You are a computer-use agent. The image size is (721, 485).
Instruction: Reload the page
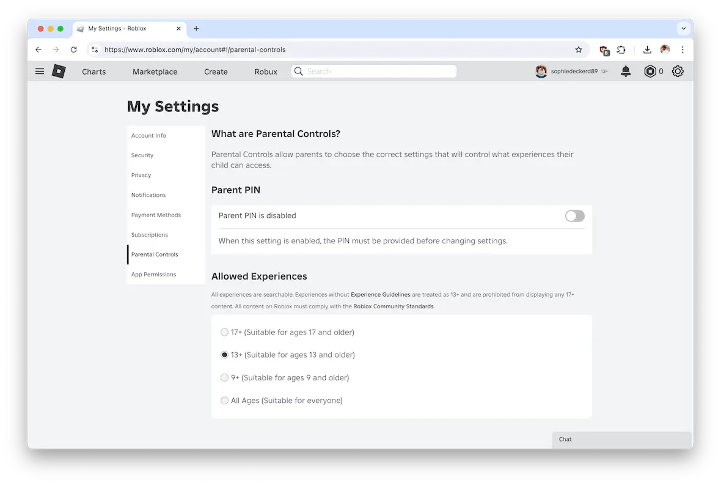[73, 50]
